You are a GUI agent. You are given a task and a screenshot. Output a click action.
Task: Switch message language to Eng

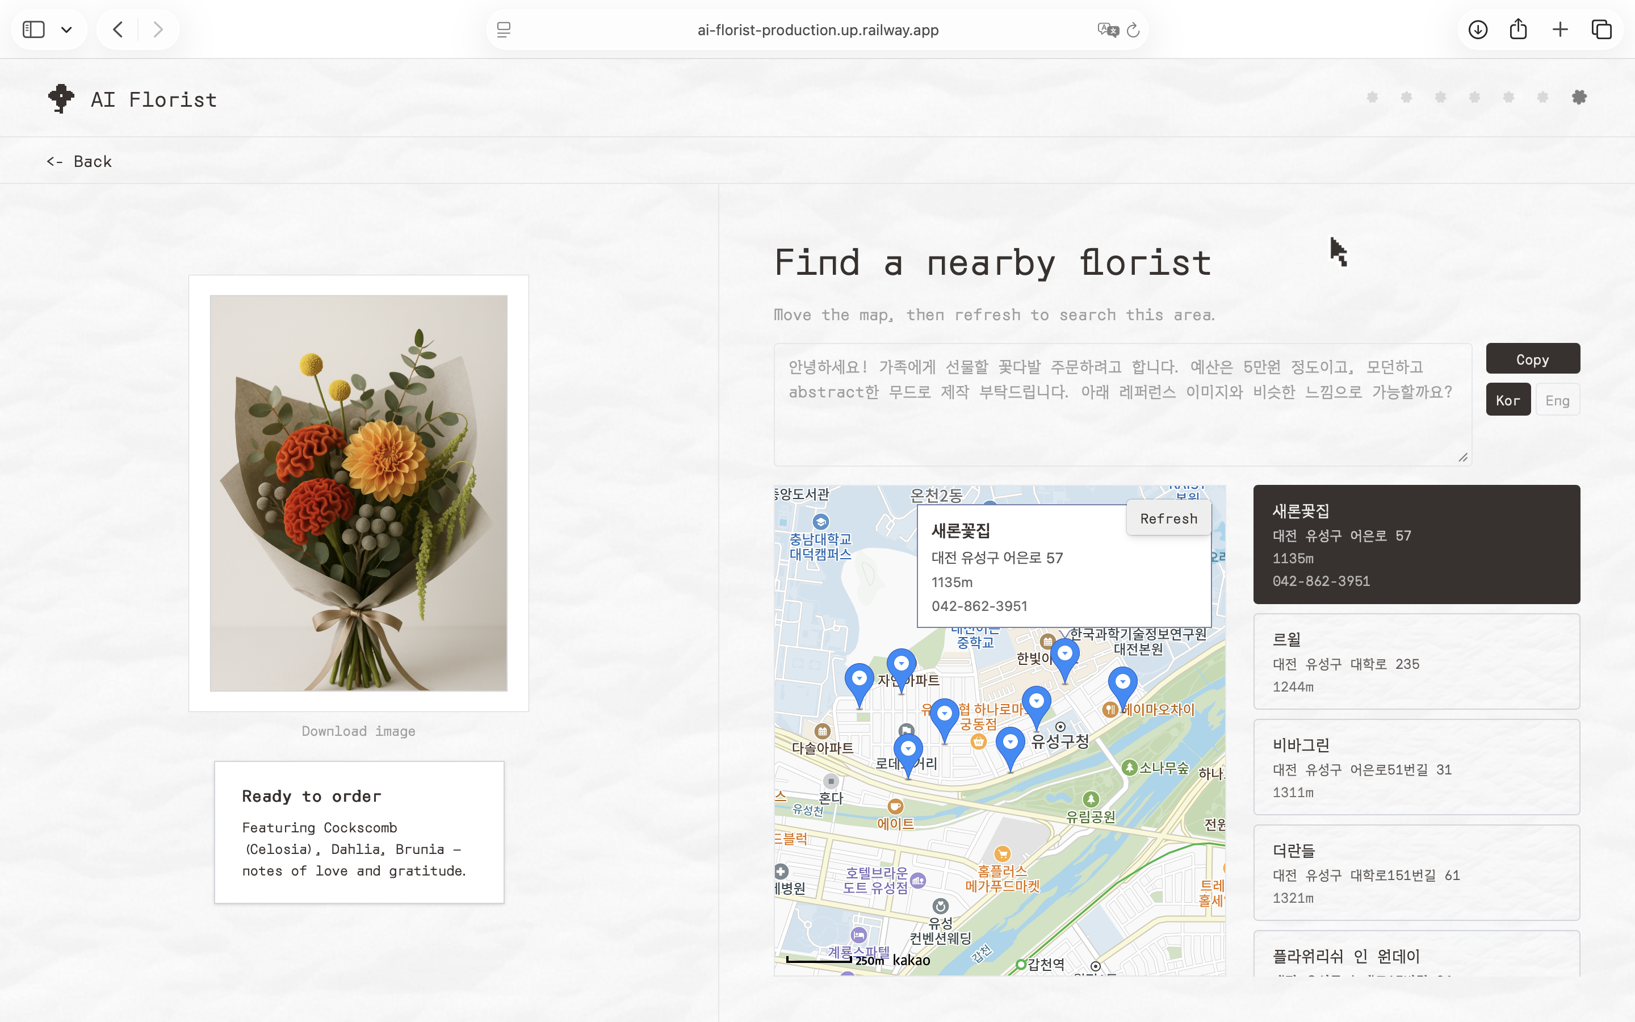(x=1557, y=400)
